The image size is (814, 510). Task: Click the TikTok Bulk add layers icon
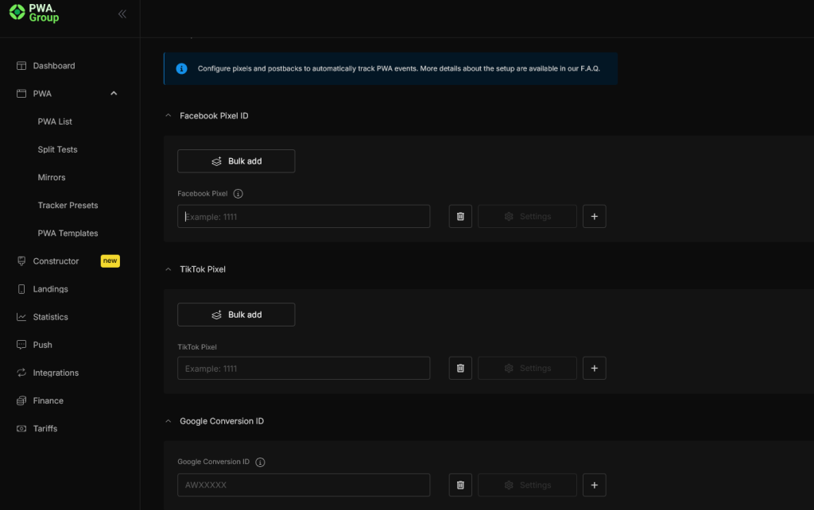216,315
